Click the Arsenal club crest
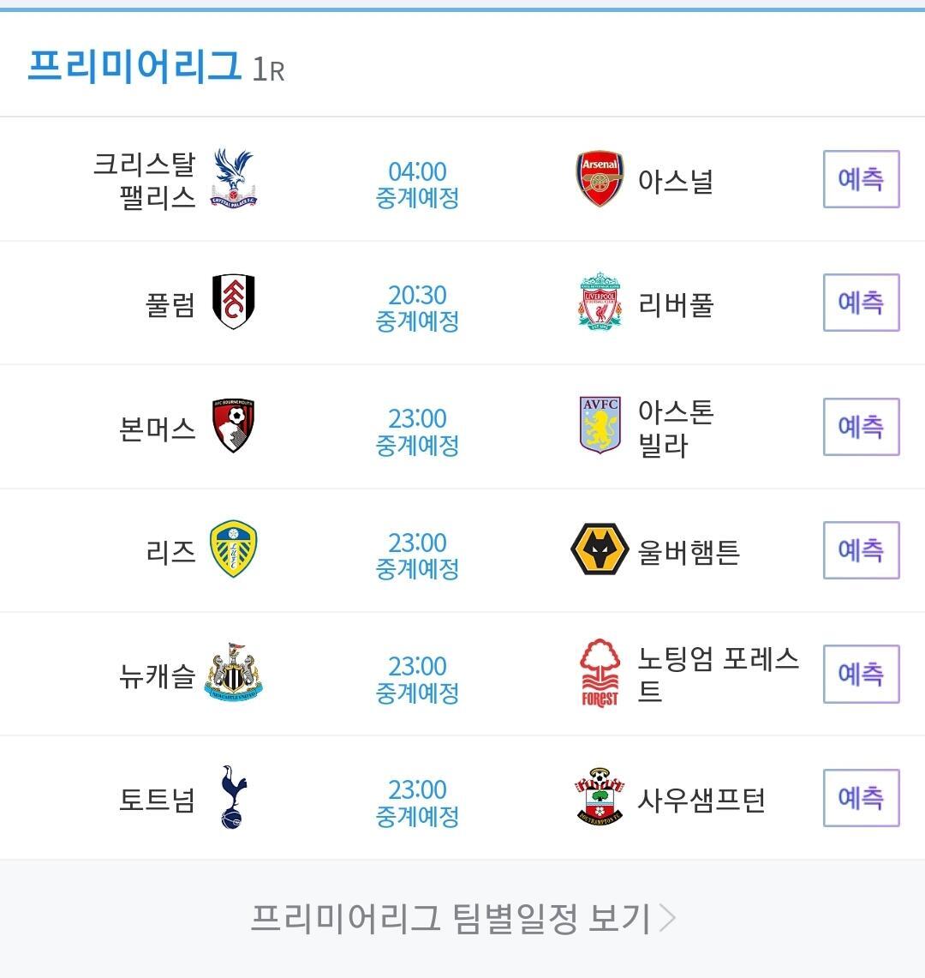Image resolution: width=925 pixels, height=978 pixels. 600,179
